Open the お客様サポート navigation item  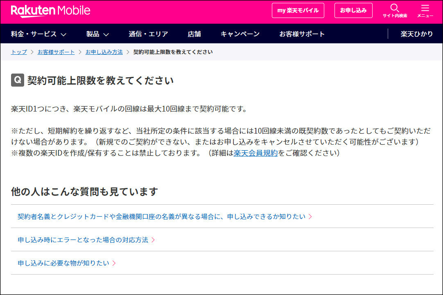pyautogui.click(x=302, y=34)
